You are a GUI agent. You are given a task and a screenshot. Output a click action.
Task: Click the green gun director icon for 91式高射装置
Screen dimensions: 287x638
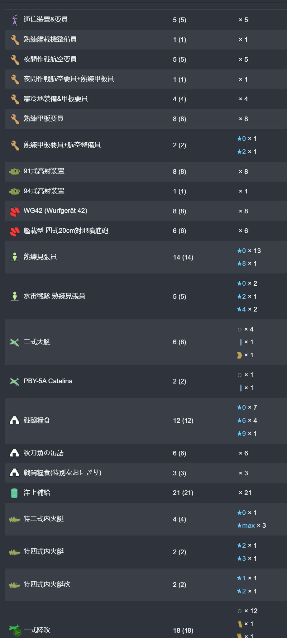[15, 171]
